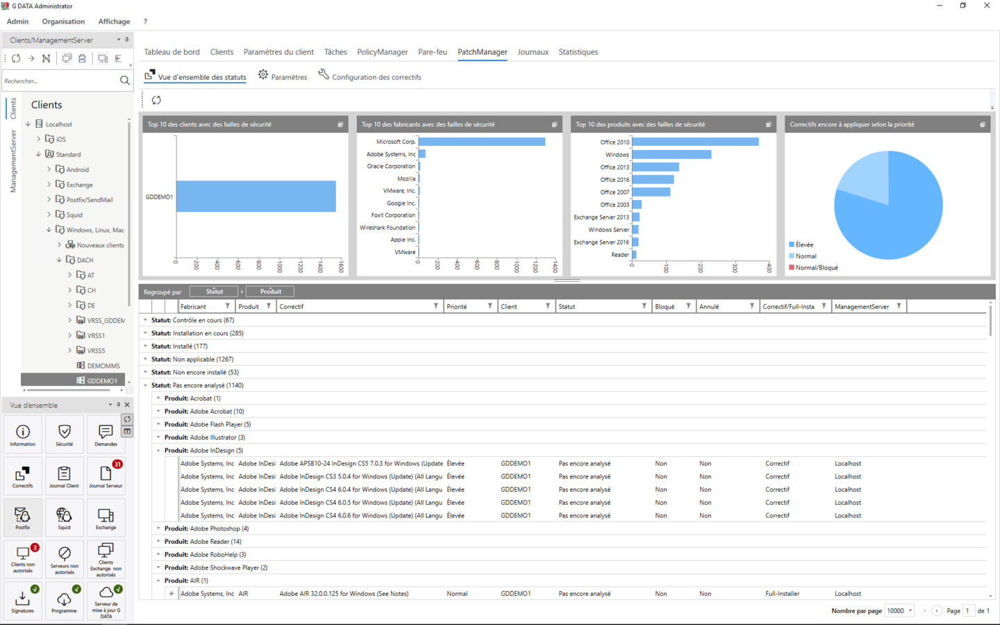Collapse Produit: Adobe InDesign (5) group

pos(159,451)
